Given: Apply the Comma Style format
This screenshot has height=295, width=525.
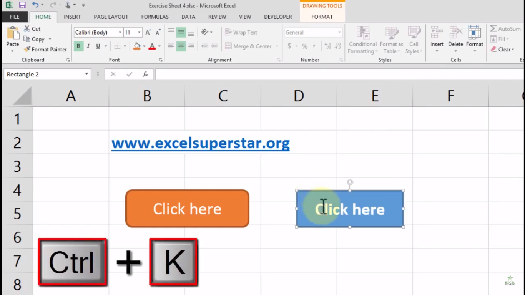Looking at the screenshot, I should [x=314, y=46].
